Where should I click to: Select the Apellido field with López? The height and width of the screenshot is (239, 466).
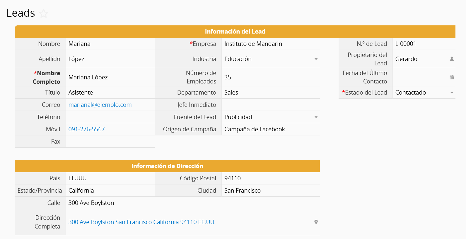[x=110, y=59]
